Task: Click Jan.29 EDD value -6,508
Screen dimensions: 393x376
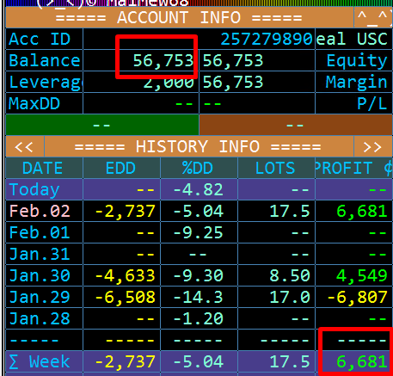Action: point(125,298)
